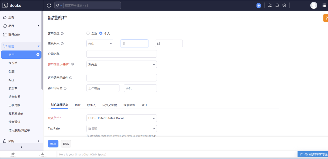328x159 pixels.
Task: Click the 客户的电子邮件 input field
Action: (x=122, y=78)
